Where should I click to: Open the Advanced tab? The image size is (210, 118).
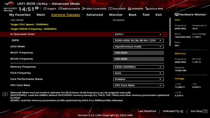click(95, 15)
